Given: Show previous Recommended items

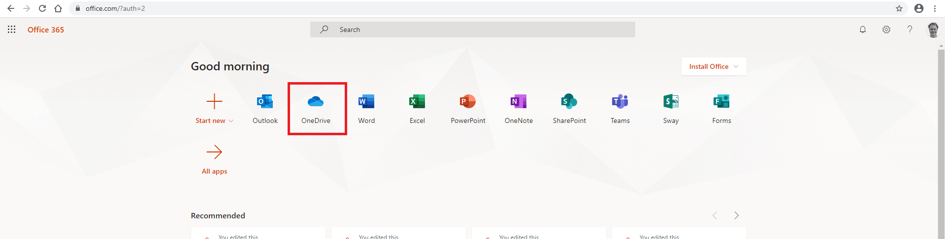Looking at the screenshot, I should (715, 215).
